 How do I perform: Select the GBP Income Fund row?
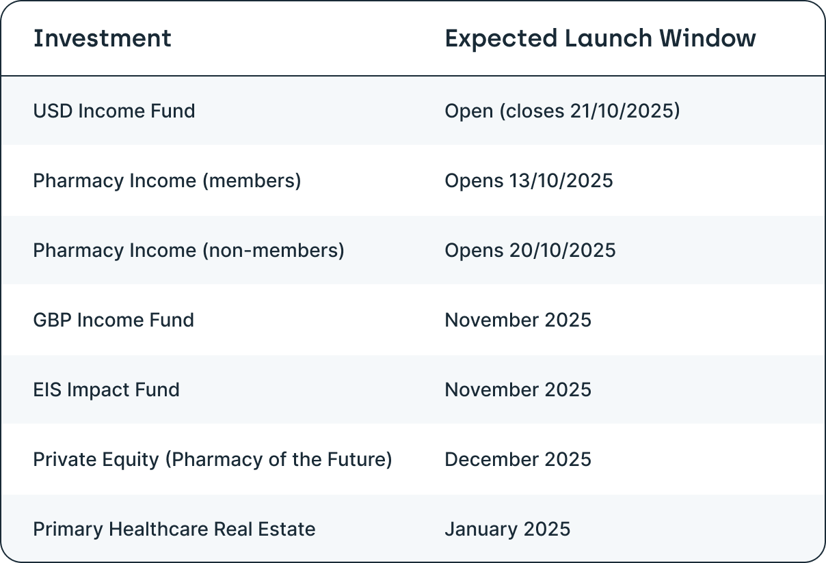click(x=114, y=320)
